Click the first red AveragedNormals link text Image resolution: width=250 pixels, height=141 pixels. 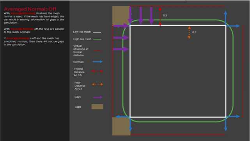click(x=23, y=13)
